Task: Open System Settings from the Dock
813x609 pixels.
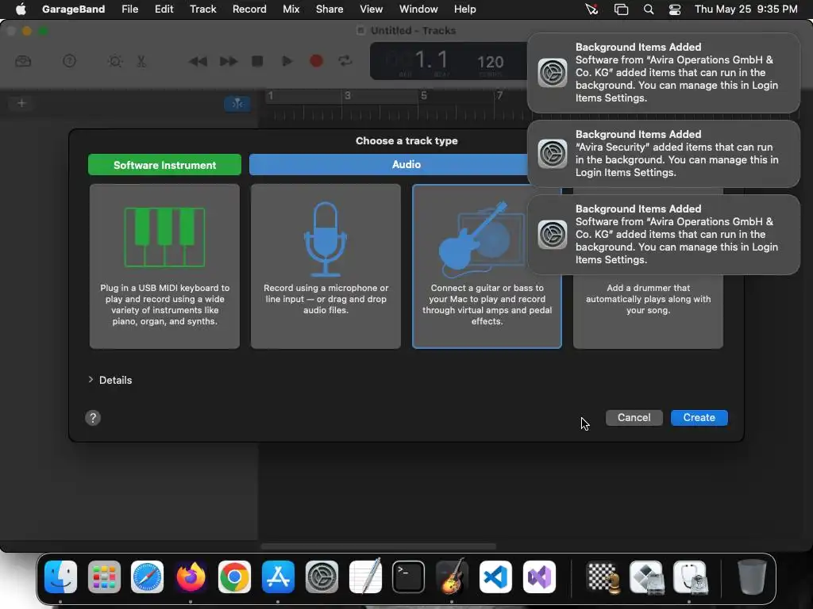Action: [x=322, y=577]
